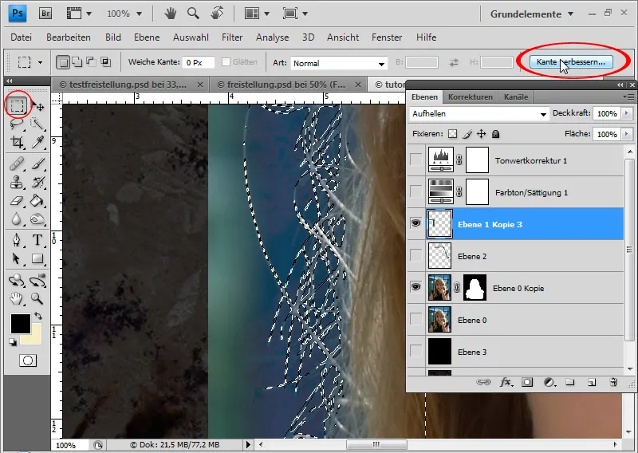Swap foreground and background colors
The image size is (638, 453).
pos(37,316)
